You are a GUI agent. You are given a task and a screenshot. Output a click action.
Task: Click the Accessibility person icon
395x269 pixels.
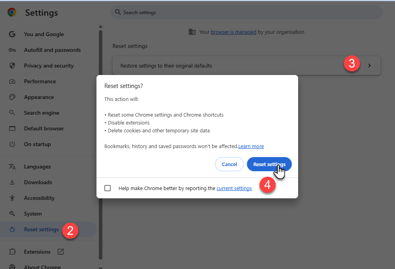click(x=12, y=198)
